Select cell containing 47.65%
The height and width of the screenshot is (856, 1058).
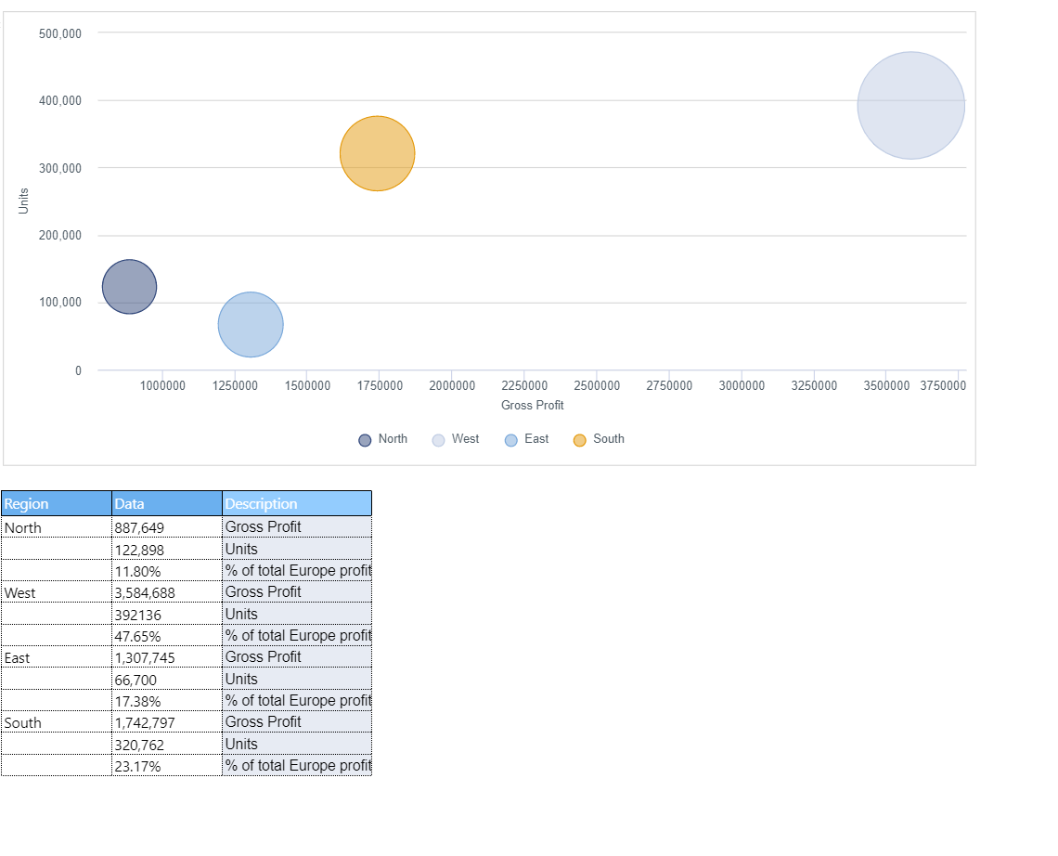(x=166, y=636)
